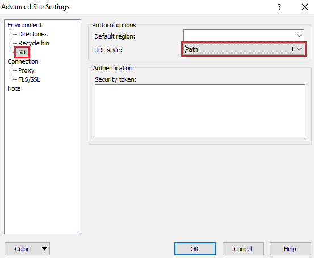Open the Recycle bin settings page
Viewport: 314px width, 258px height.
(x=34, y=43)
